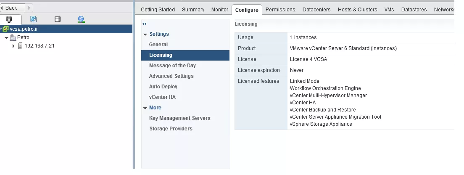Viewport: 464px width, 175px height.
Task: Open the Permissions tab
Action: click(x=280, y=10)
